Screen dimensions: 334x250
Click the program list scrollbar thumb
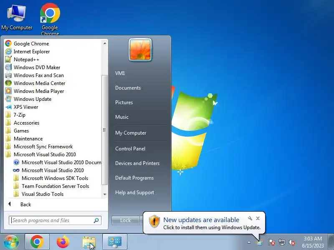click(x=104, y=130)
